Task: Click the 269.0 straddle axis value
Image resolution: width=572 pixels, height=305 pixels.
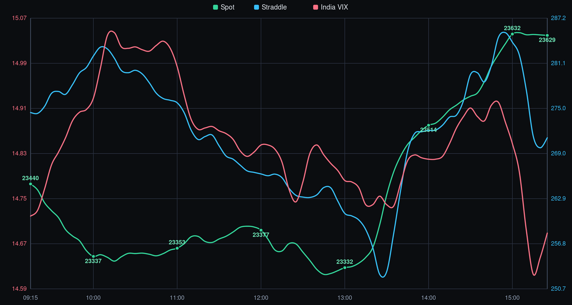Action: point(558,153)
